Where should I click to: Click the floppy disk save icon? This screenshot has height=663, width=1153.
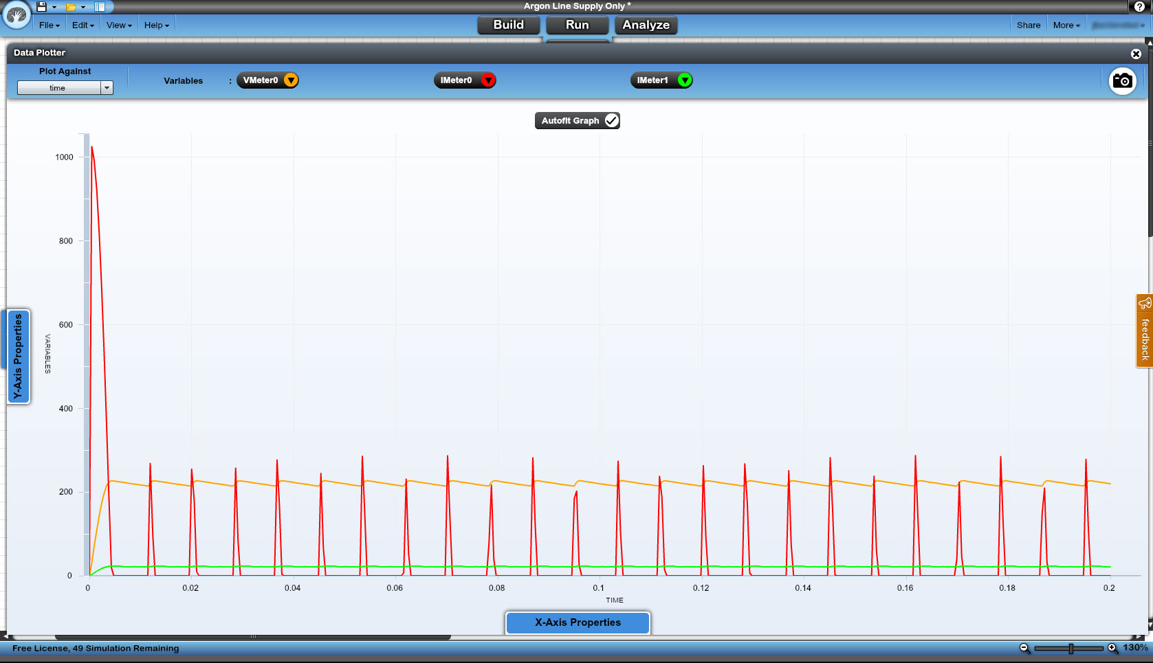click(x=42, y=7)
